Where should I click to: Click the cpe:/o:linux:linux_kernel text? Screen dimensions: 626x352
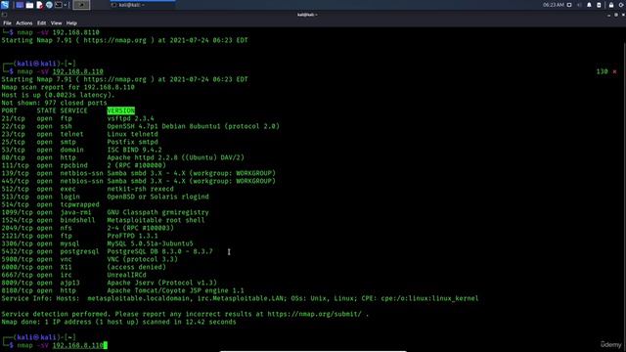[429, 298]
